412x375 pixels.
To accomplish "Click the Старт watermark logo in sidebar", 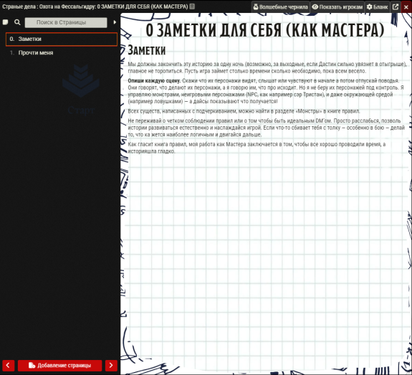I will 81,90.
